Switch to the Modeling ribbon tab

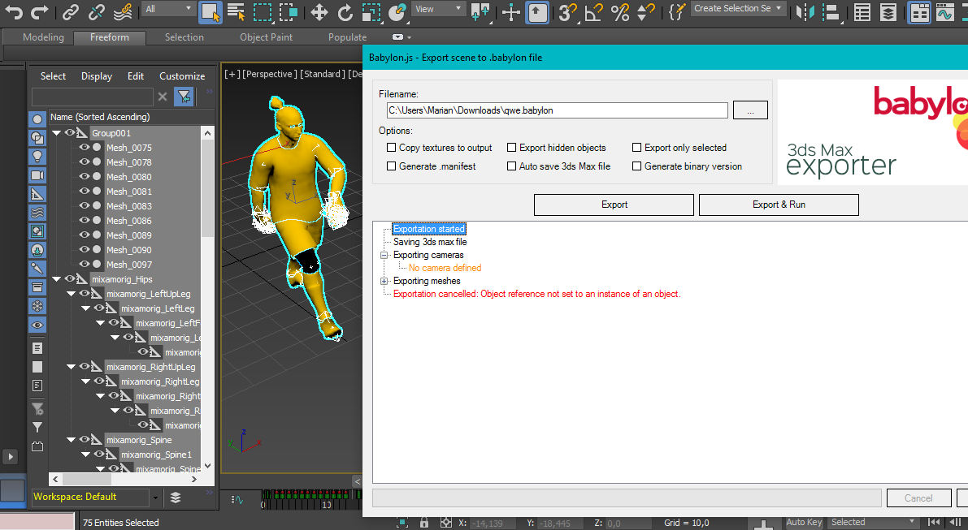pyautogui.click(x=43, y=37)
